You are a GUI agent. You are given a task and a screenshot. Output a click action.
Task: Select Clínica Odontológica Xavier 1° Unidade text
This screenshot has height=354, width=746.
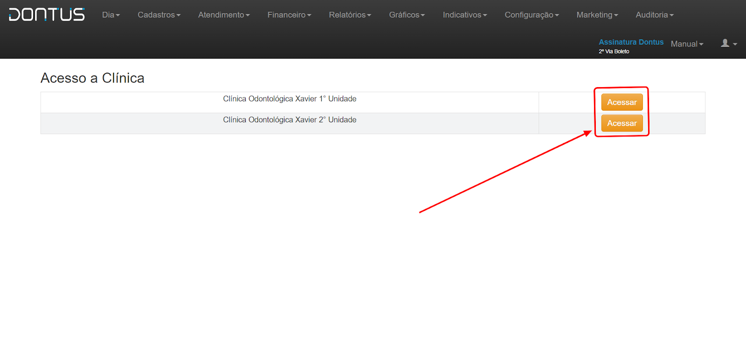[x=290, y=99]
